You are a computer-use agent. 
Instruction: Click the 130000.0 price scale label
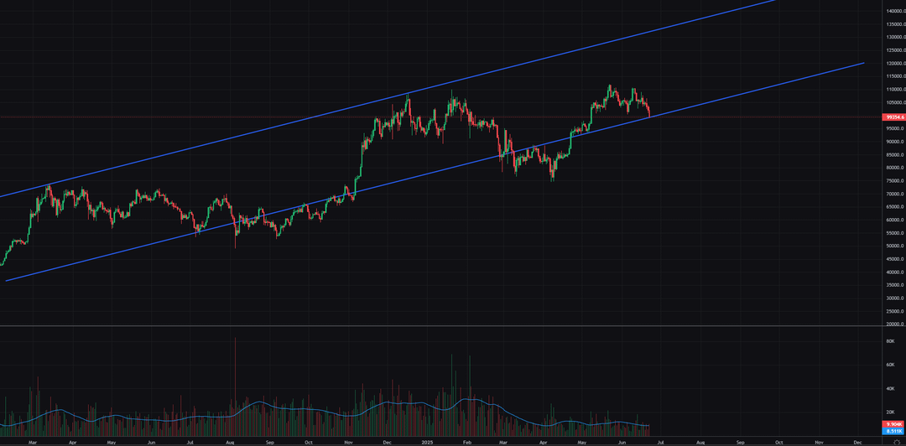[x=894, y=38]
